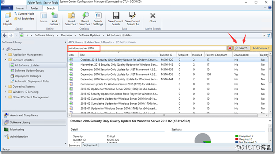The image size is (275, 154).
Task: Open the blue application menu
Action: click(x=7, y=8)
